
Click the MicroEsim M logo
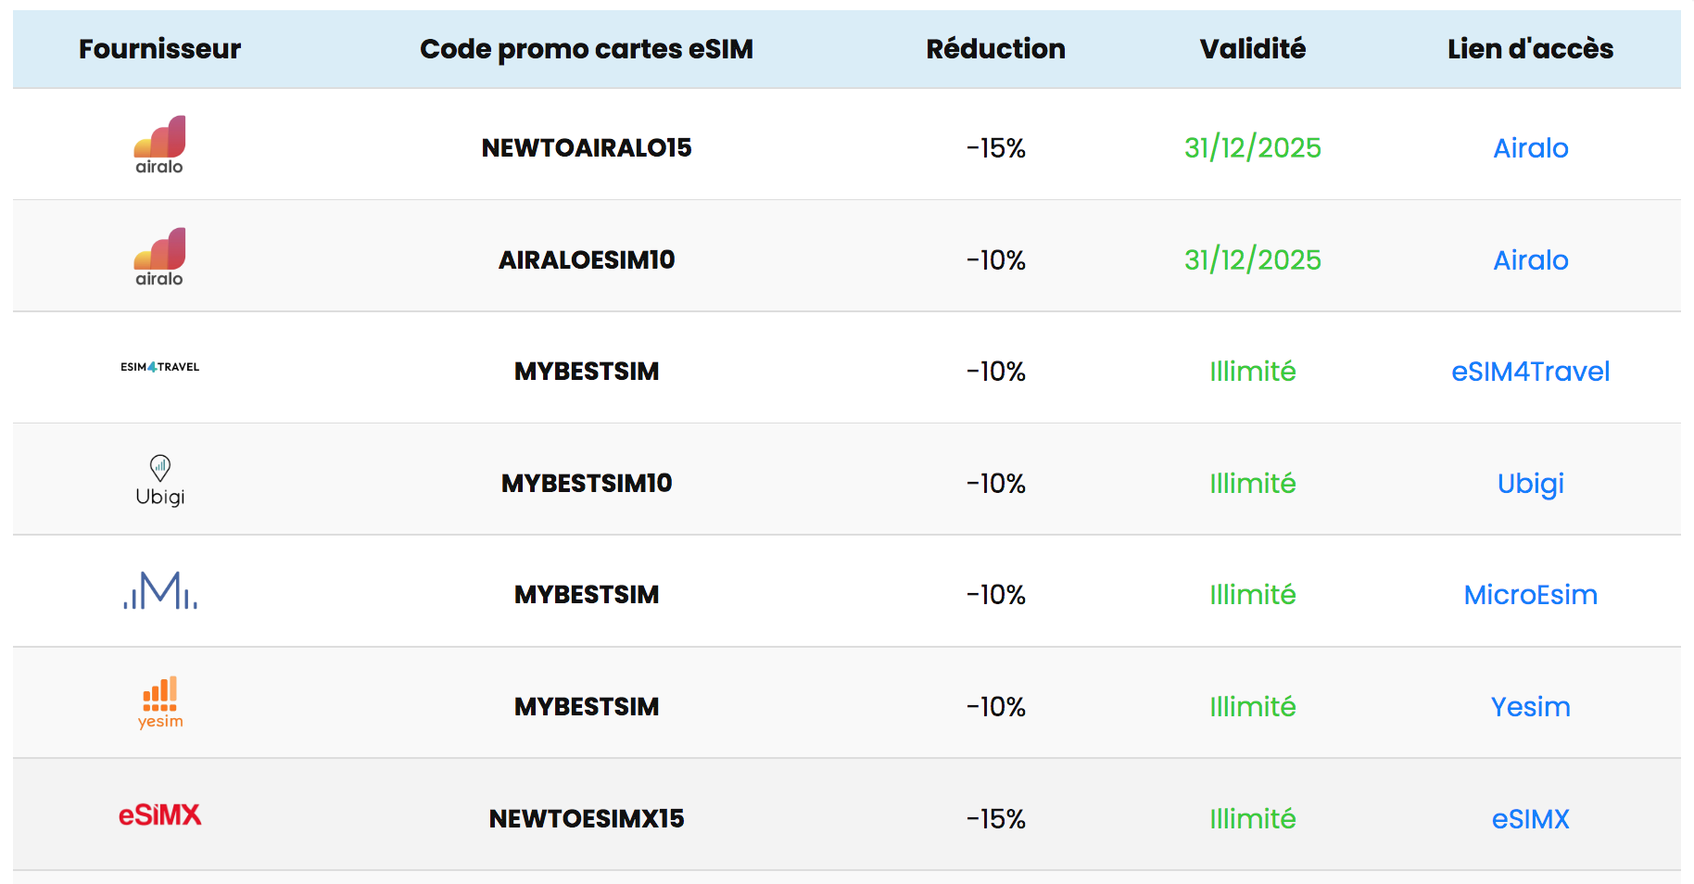(x=159, y=591)
